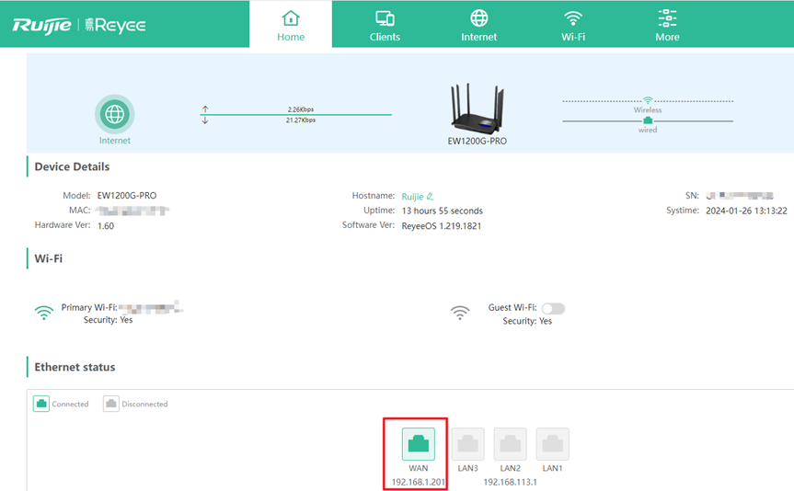This screenshot has width=794, height=491.
Task: Click the wired clients port icon
Action: coord(648,120)
